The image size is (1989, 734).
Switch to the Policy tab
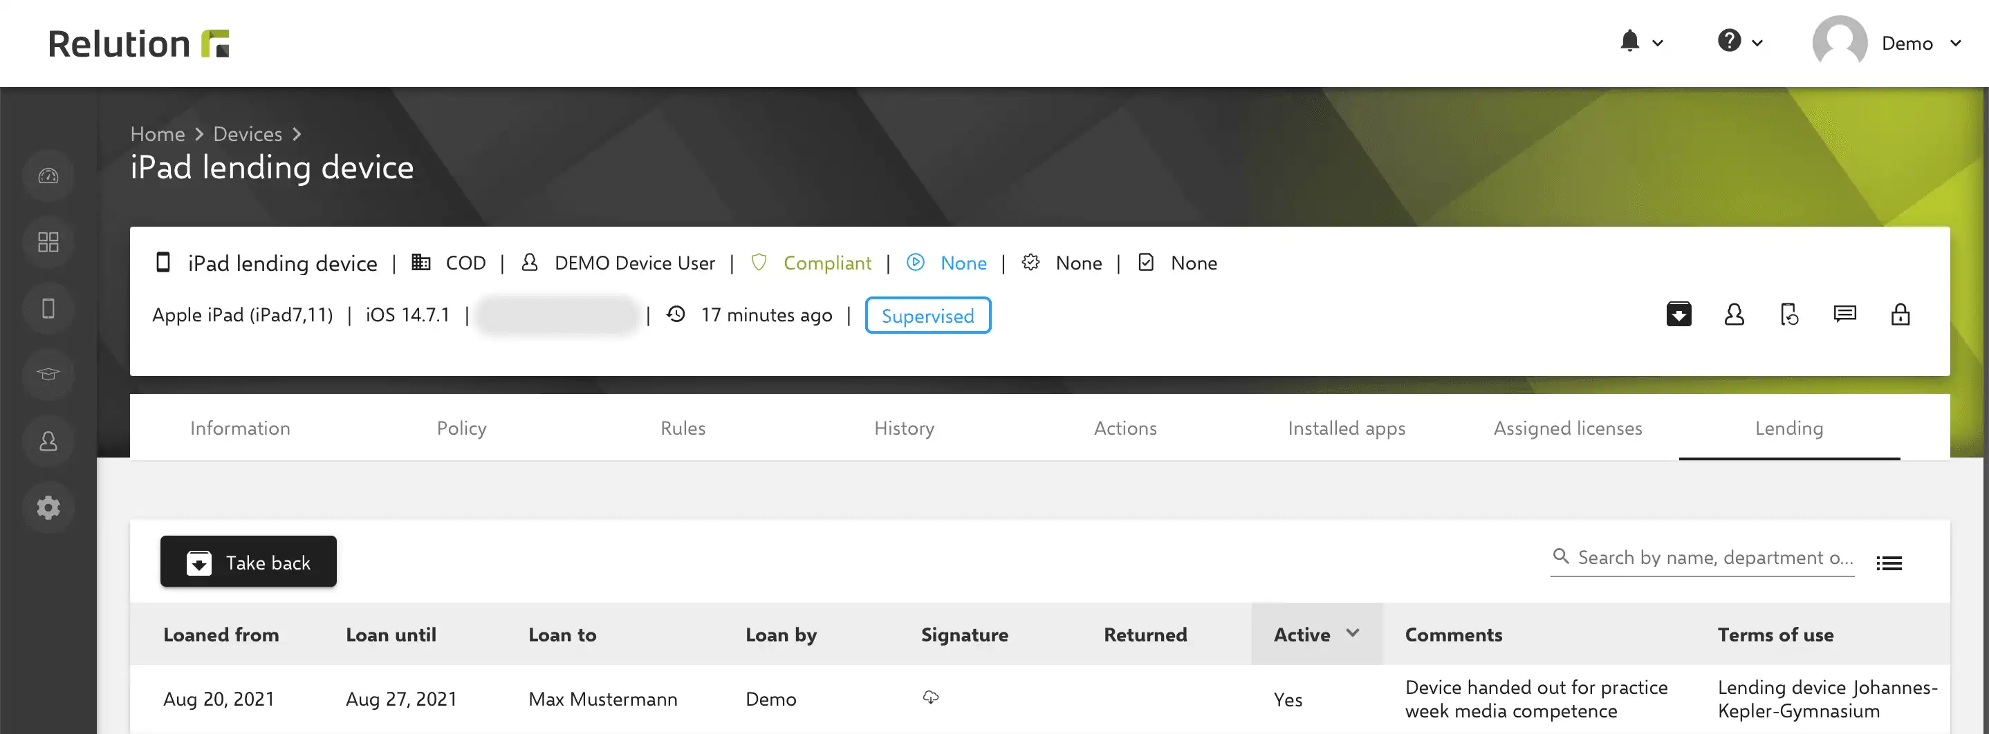pyautogui.click(x=461, y=429)
